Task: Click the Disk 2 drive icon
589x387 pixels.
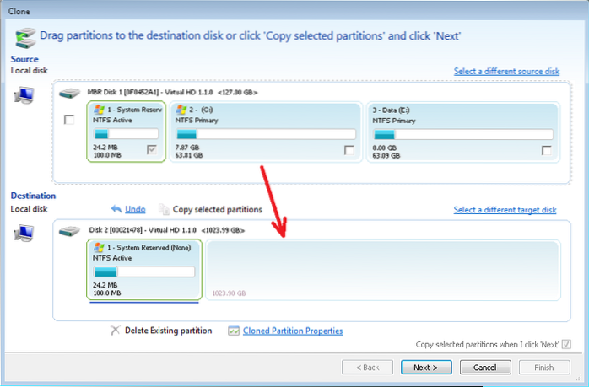Action: coord(69,231)
